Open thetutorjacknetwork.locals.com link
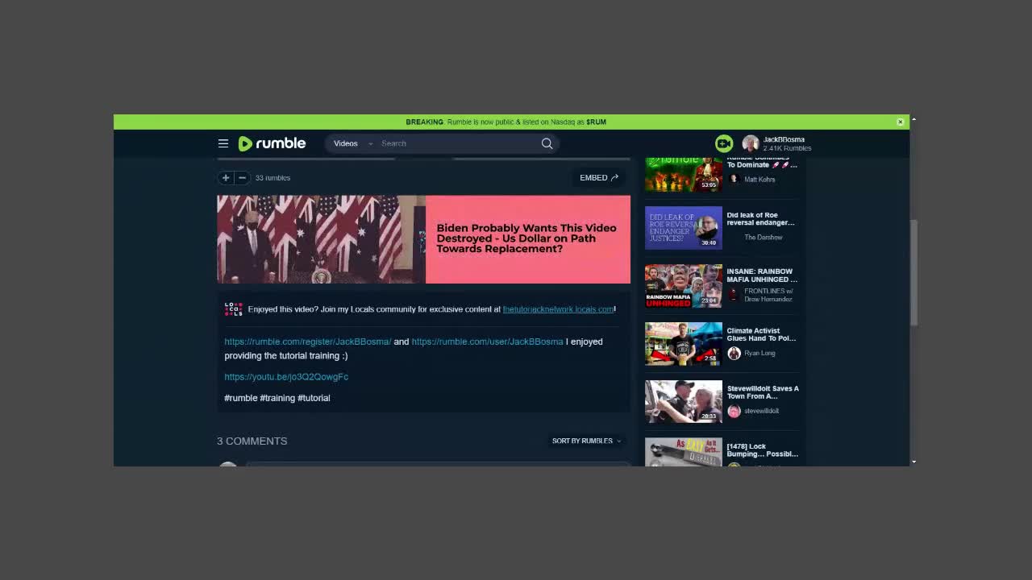 coord(558,309)
